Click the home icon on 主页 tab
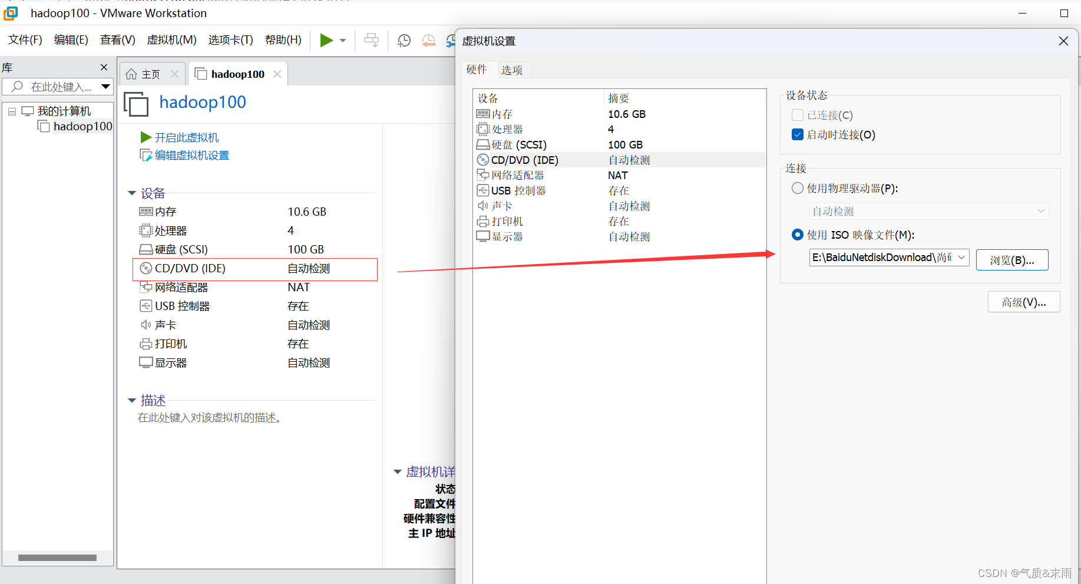Image resolution: width=1081 pixels, height=584 pixels. (131, 74)
